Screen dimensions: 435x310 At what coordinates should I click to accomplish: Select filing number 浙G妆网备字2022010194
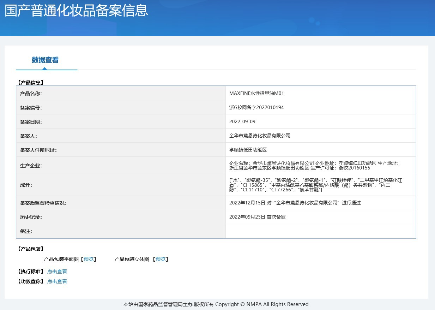[256, 107]
